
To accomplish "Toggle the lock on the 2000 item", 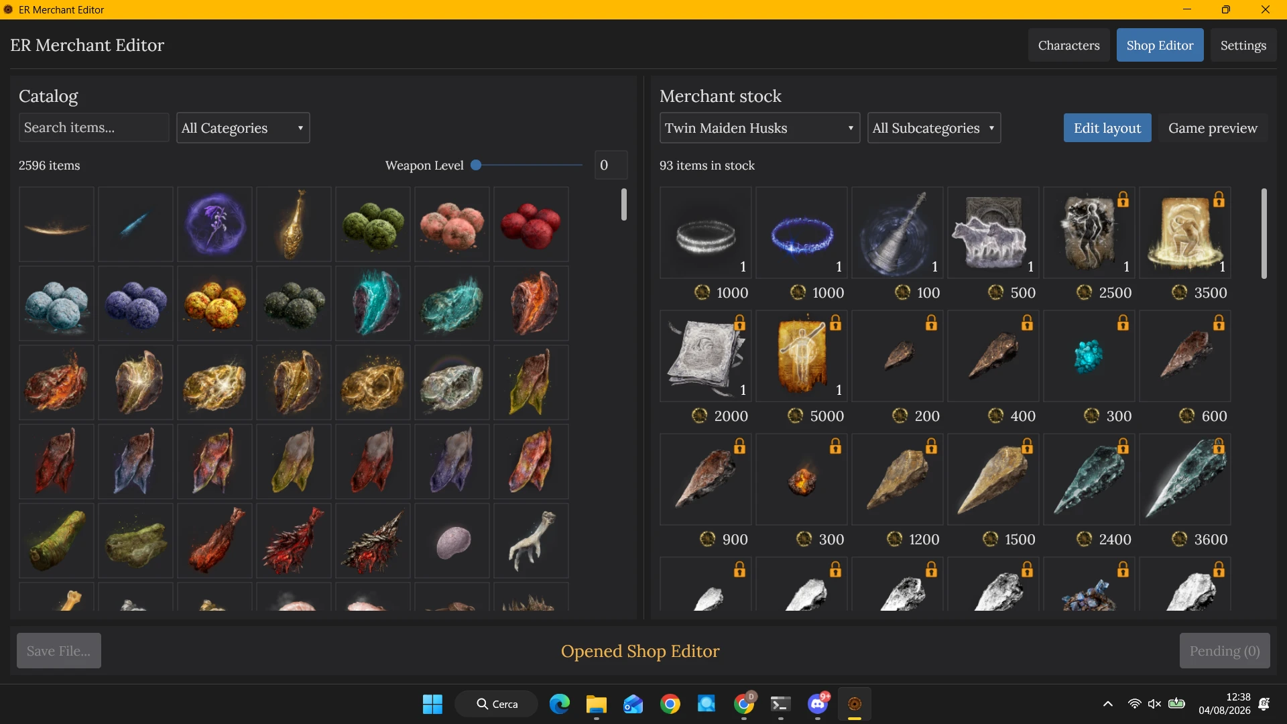I will click(739, 322).
